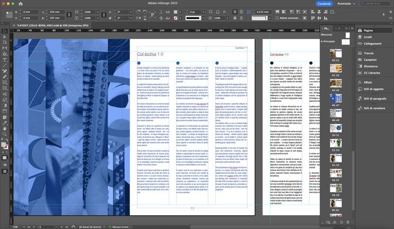The height and width of the screenshot is (229, 394).
Task: Toggle the Adatta automaticamente checkbox
Action: click(x=277, y=18)
